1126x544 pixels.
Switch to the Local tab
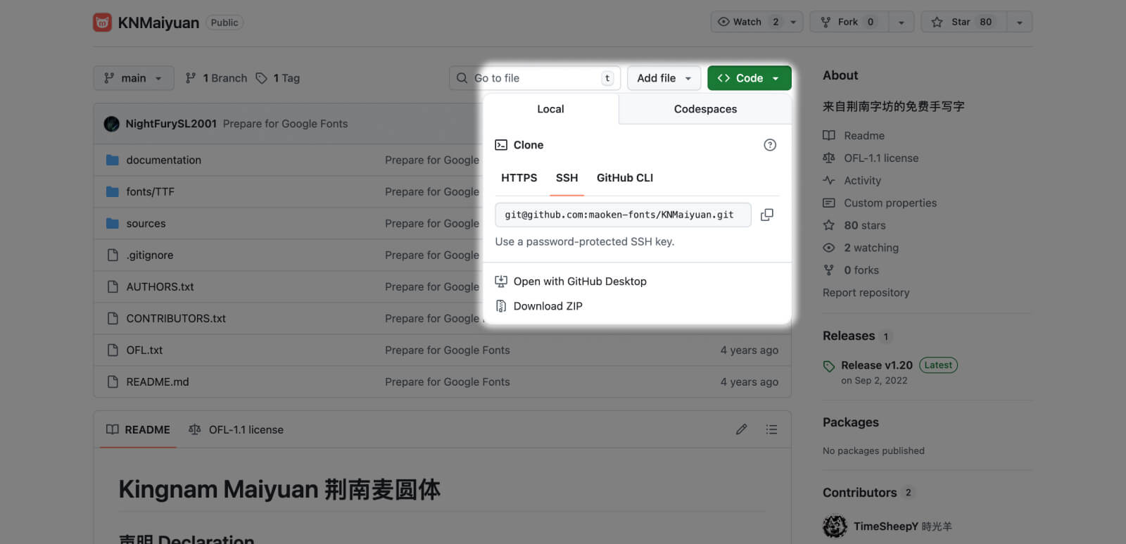550,109
